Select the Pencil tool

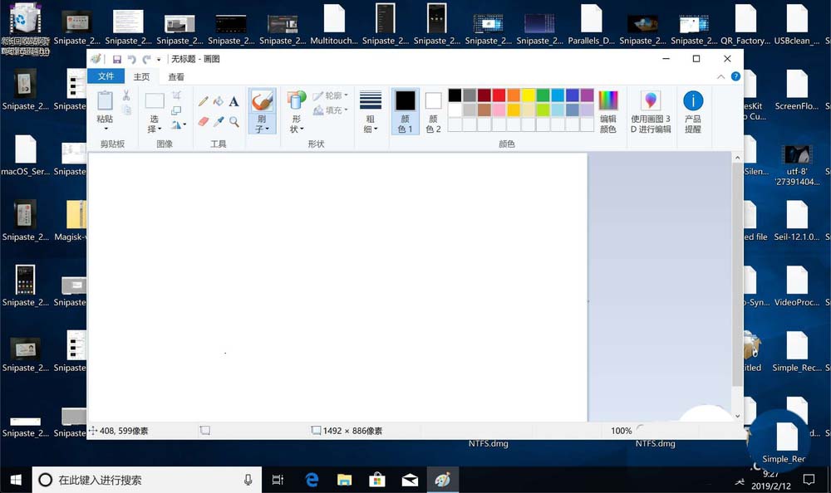click(x=203, y=101)
